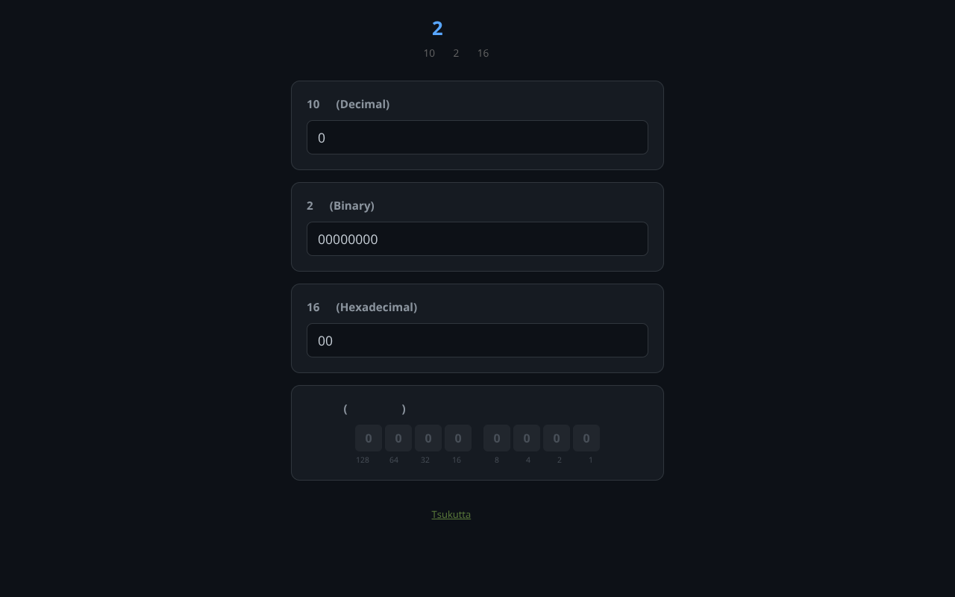Toggle the 128 bit button
This screenshot has width=955, height=597.
coord(369,438)
